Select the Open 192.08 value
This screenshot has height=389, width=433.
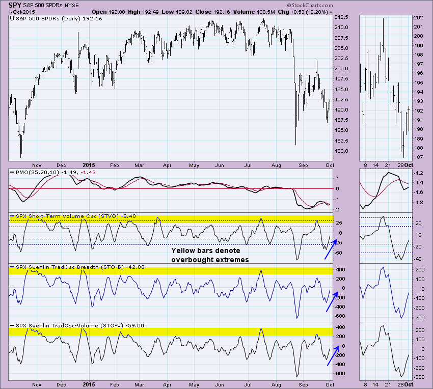point(109,12)
